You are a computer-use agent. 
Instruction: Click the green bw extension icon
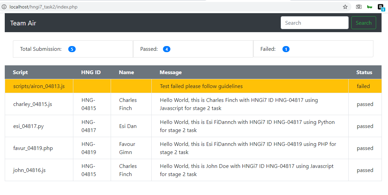pos(370,6)
